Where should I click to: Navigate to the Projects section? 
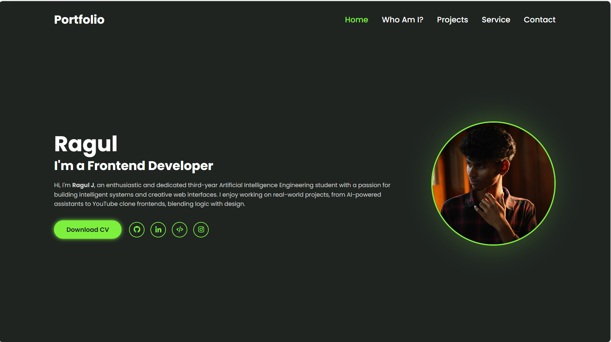452,20
